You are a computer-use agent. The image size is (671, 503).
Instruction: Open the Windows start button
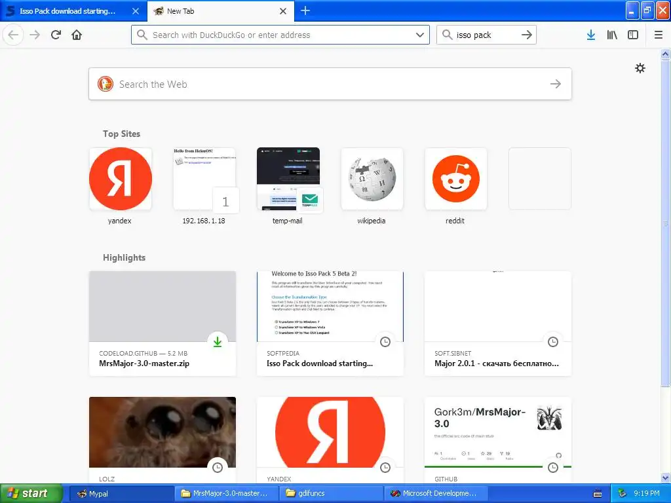point(31,493)
